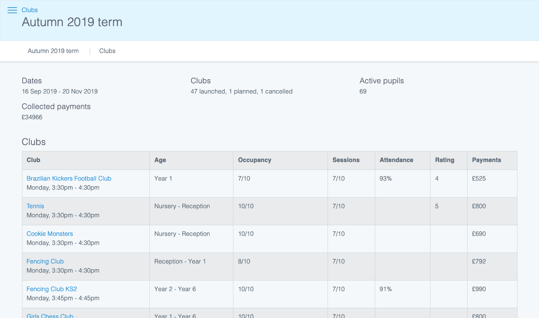This screenshot has height=318, width=539.
Task: Open the Cookie Monsters club
Action: pos(50,234)
